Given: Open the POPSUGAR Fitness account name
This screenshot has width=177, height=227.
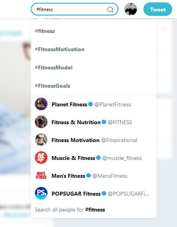Looking at the screenshot, I should pos(76,194).
